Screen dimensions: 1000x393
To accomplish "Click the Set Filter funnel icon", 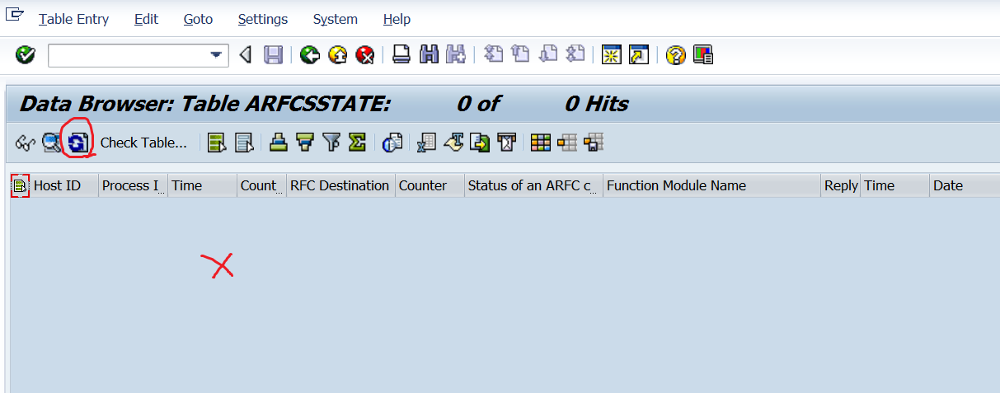I will point(331,143).
